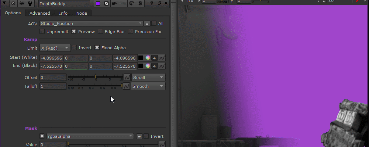Screen dimensions: 369x147
Task: Click the Mask Value number field
Action: click(x=53, y=144)
